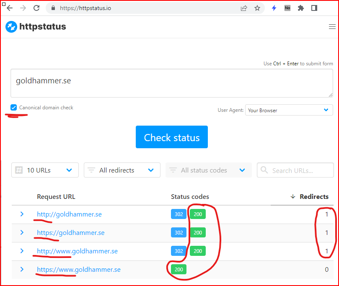Click redirect count 1 for https://goldhammer.se
Image resolution: width=339 pixels, height=286 pixels.
pyautogui.click(x=327, y=233)
